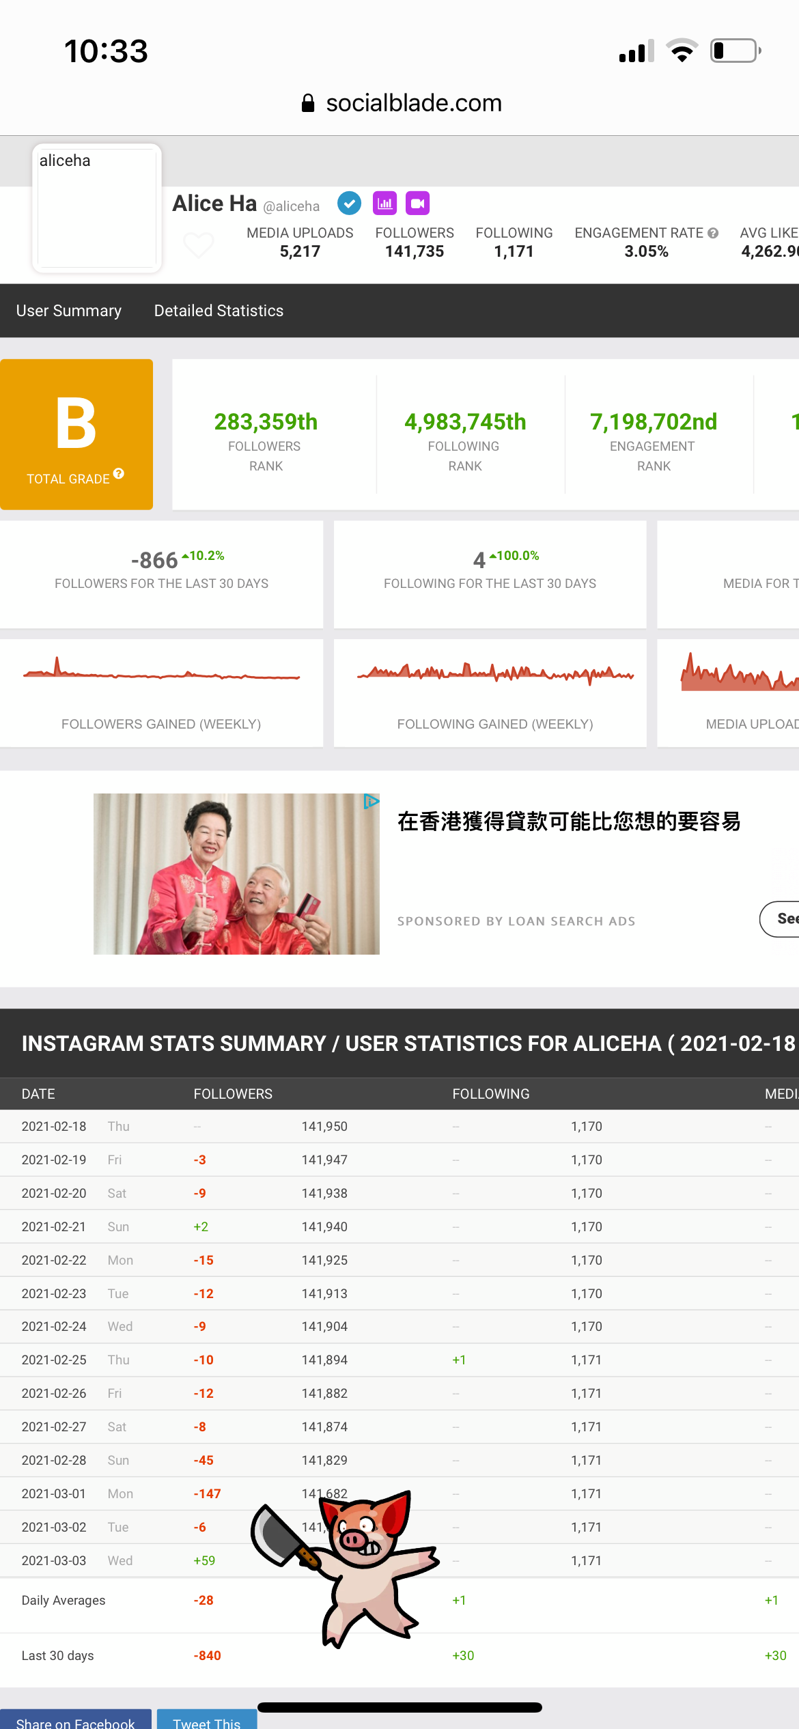Select the 2021-02-22 Monday row date
Image resolution: width=799 pixels, height=1729 pixels.
54,1260
